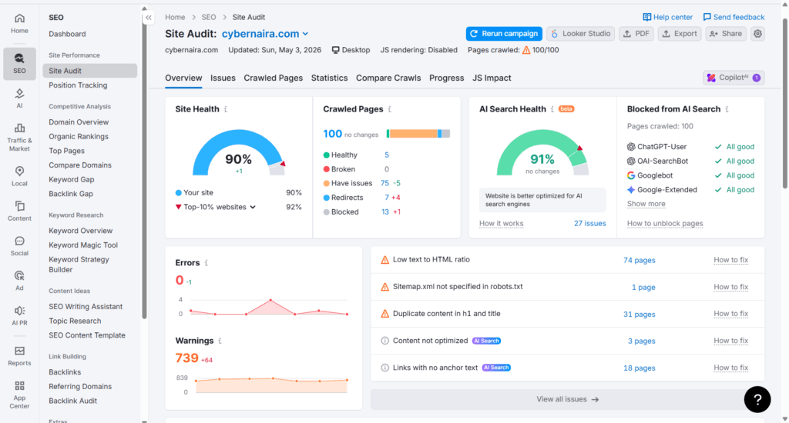
Task: Open Position Tracking in sidebar
Action: (x=78, y=85)
